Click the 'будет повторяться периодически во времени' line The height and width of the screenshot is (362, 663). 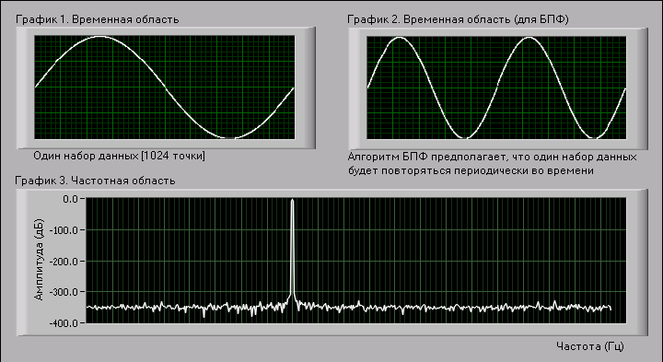pyautogui.click(x=471, y=170)
